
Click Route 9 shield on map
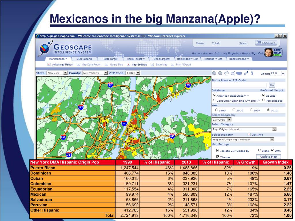point(124,123)
